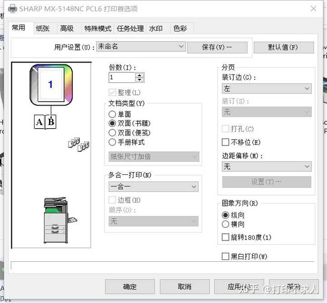The height and width of the screenshot is (303, 327).
Task: Open the 任务处理 tab
Action: [130, 28]
